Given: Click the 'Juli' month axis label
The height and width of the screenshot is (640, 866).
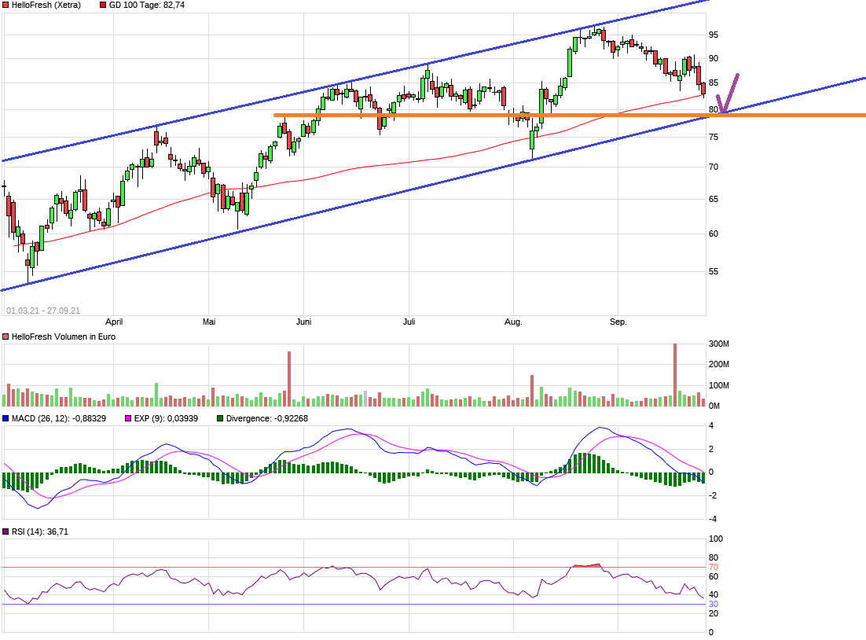Looking at the screenshot, I should pos(409,322).
